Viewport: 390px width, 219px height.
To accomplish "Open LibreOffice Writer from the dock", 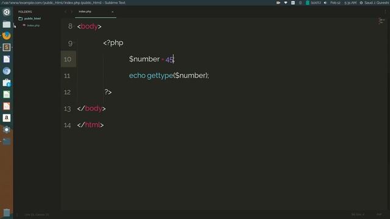I will click(7, 59).
